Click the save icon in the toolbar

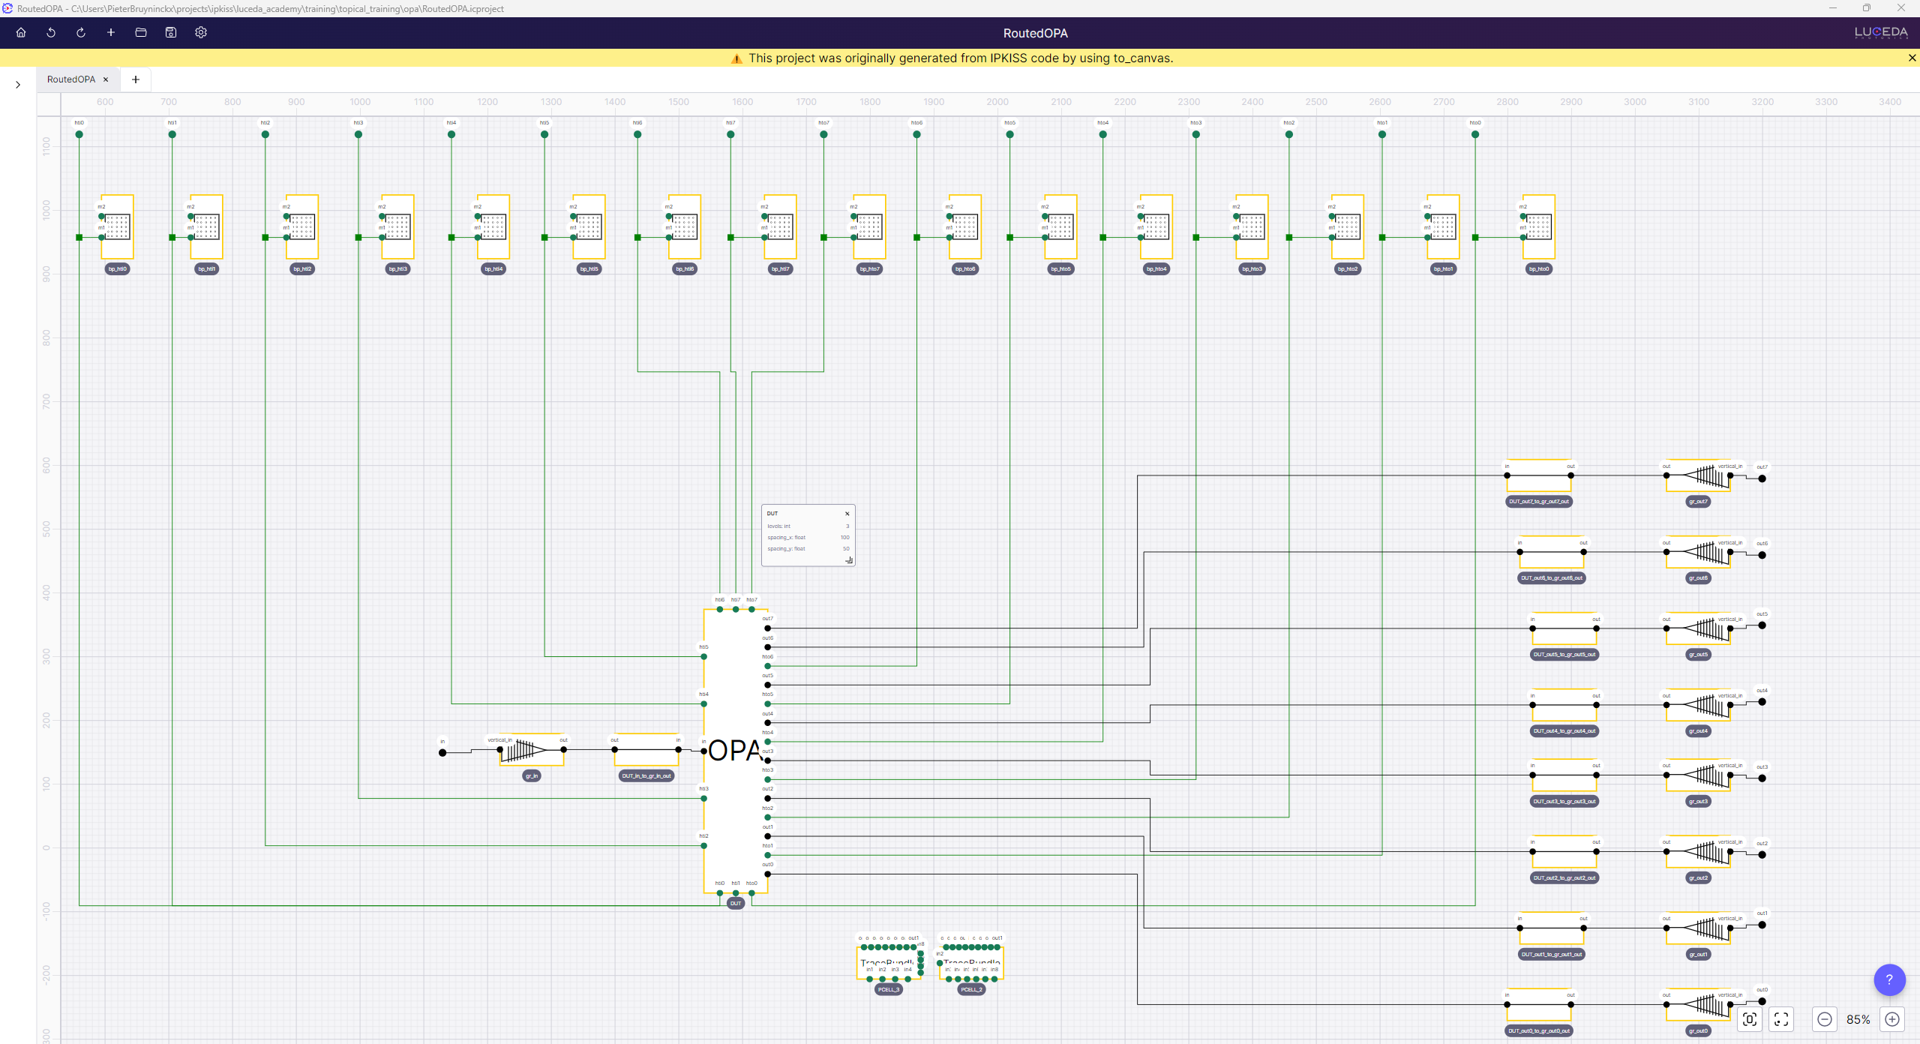[171, 32]
